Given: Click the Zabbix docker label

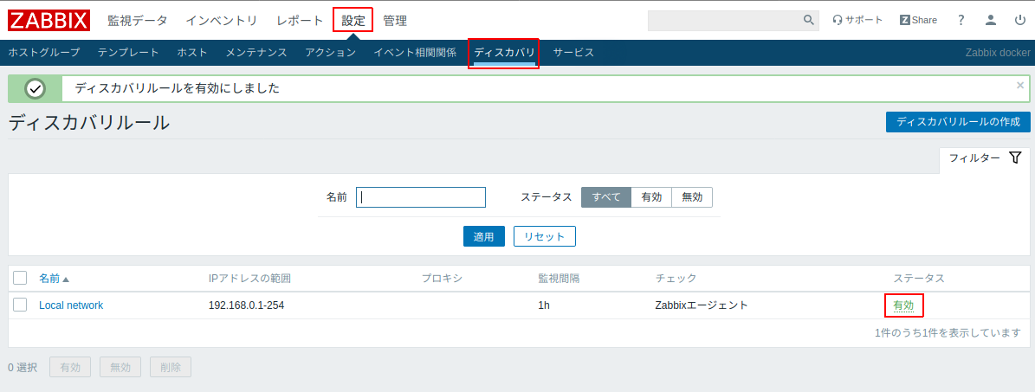Looking at the screenshot, I should pyautogui.click(x=998, y=52).
